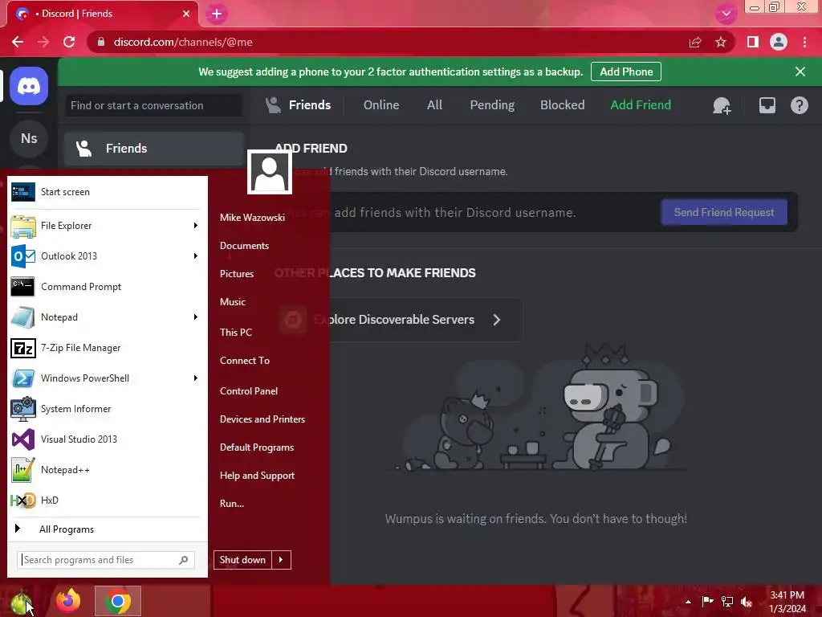Open the Run... dialog

(232, 503)
